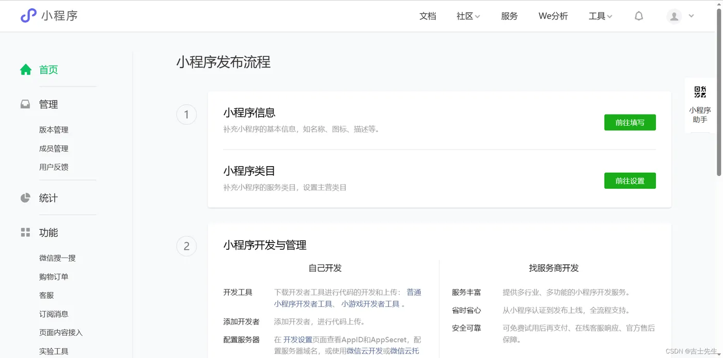Open the 微信云开发 link
Screen dimensions: 723x358
coord(365,351)
